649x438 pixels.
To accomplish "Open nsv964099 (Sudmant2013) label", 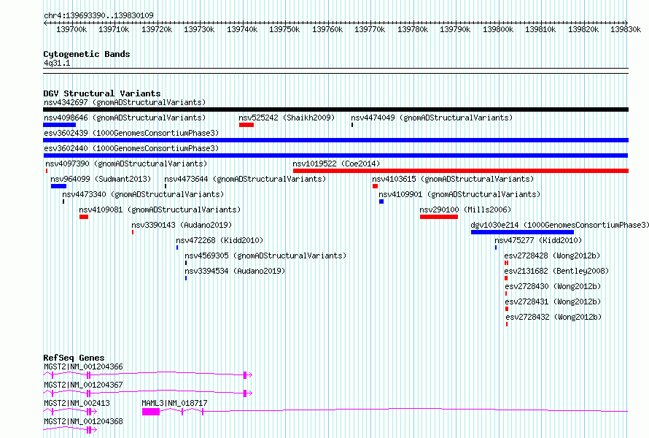I will [x=101, y=179].
